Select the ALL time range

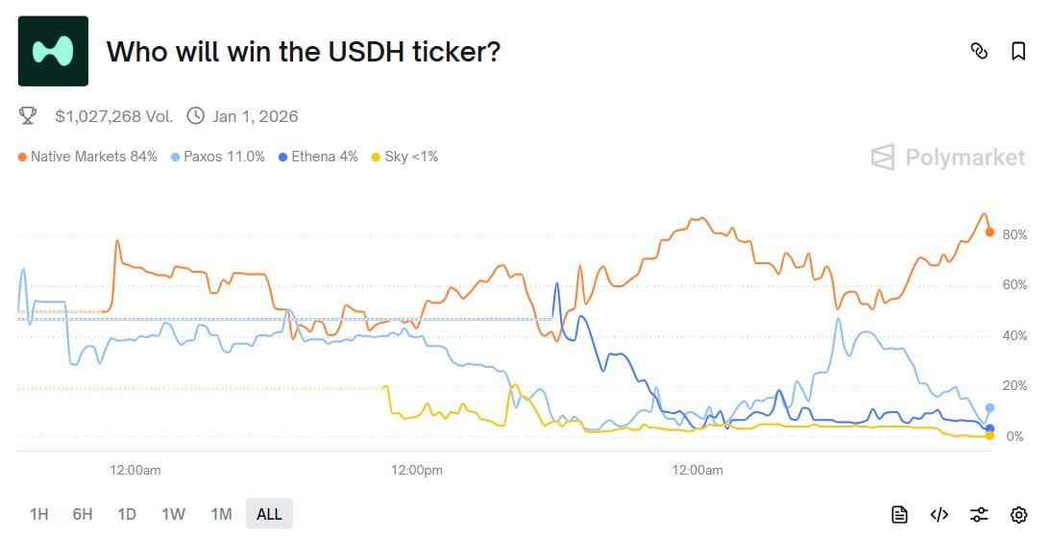(x=269, y=514)
